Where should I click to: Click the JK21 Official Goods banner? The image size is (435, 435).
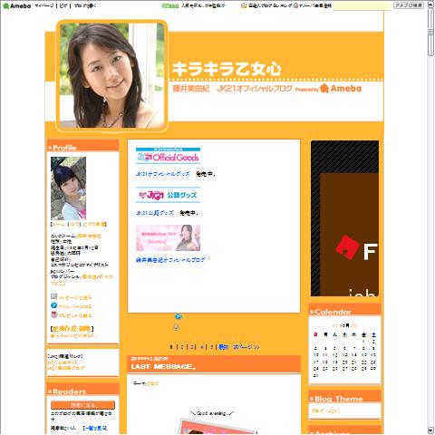tap(168, 156)
